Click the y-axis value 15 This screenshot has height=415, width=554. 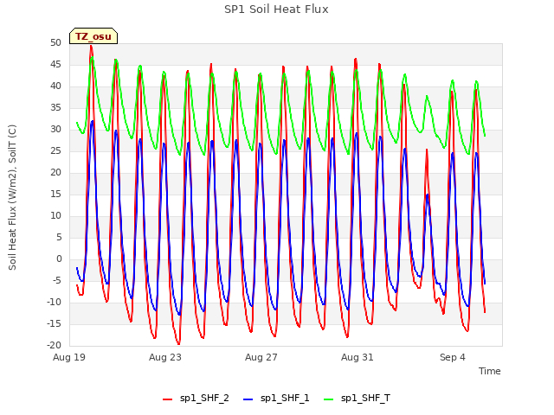[x=55, y=194]
